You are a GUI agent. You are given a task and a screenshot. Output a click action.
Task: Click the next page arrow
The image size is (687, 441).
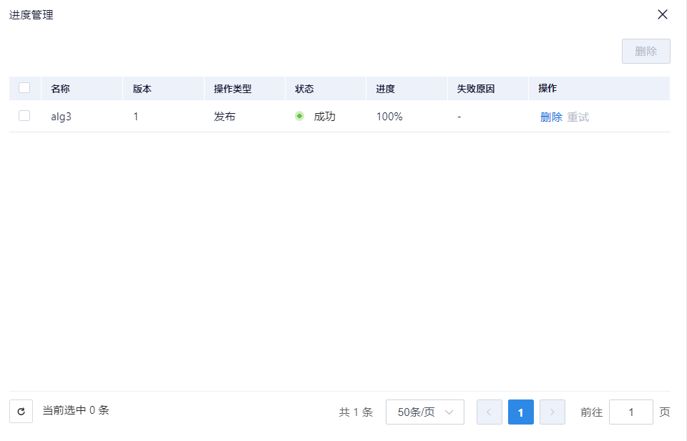pos(552,412)
